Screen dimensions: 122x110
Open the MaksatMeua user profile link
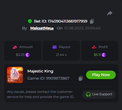(x=42, y=28)
